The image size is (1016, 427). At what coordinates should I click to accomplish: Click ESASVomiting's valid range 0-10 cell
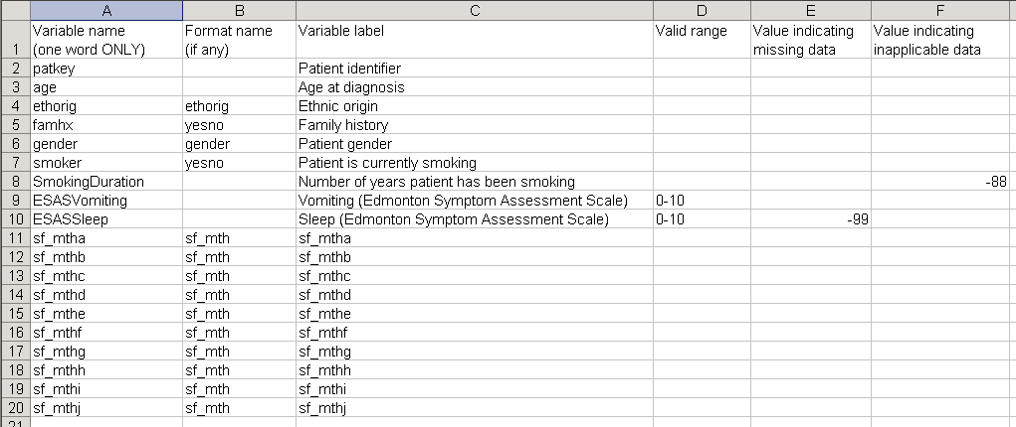(702, 201)
